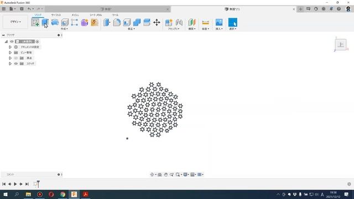Click the Offset Plane construct icon

192,22
